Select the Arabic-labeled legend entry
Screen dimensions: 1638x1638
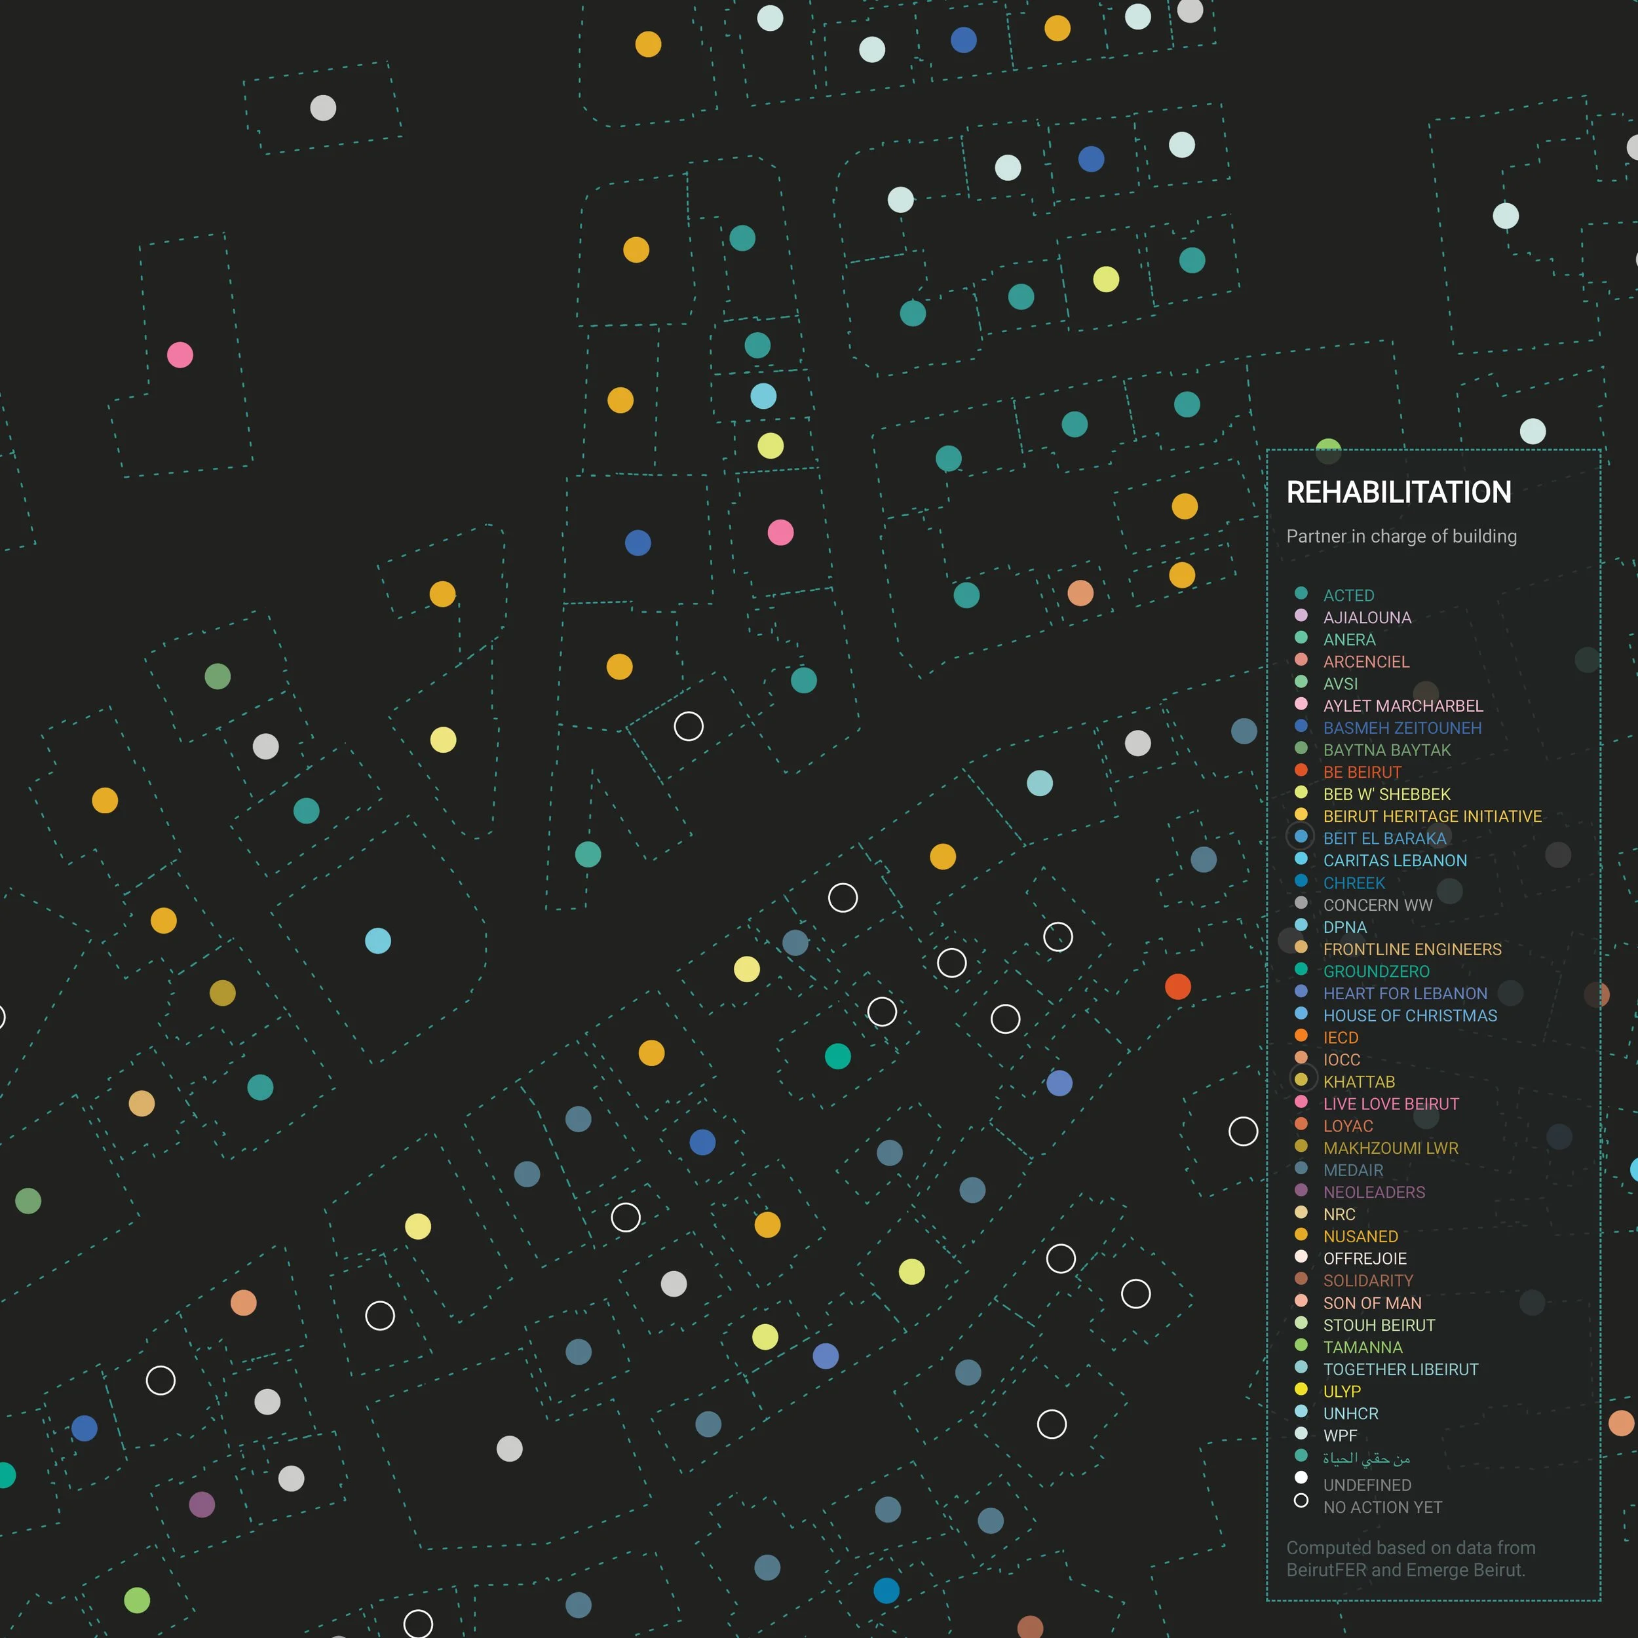1366,1458
